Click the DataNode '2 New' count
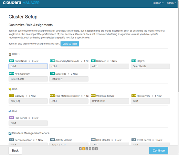 [74, 74]
